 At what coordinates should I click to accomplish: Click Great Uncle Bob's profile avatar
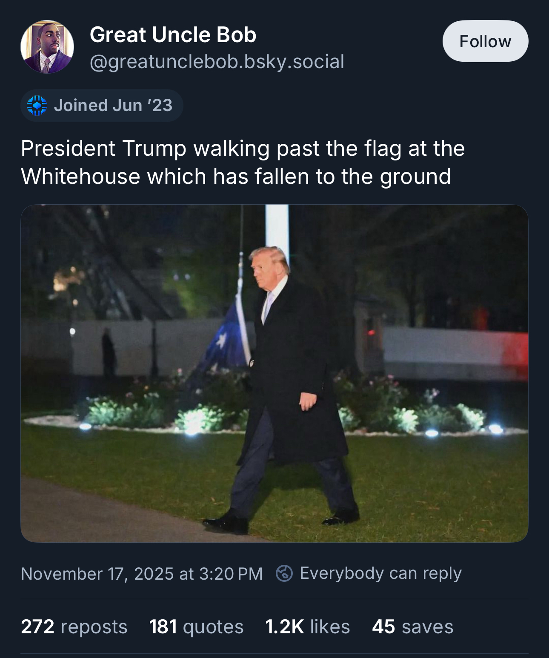click(x=47, y=47)
